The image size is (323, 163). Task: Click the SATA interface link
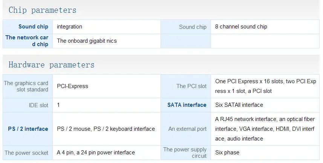(187, 105)
